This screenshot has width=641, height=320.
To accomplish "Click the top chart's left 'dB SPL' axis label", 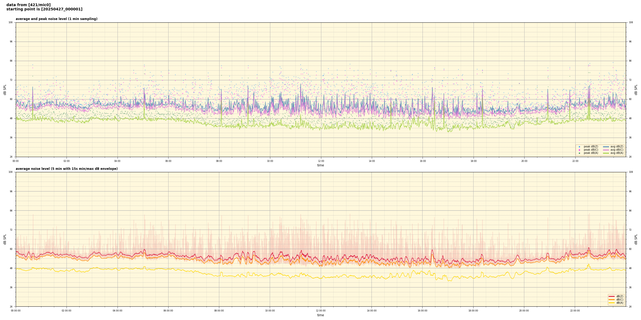I will [x=5, y=90].
